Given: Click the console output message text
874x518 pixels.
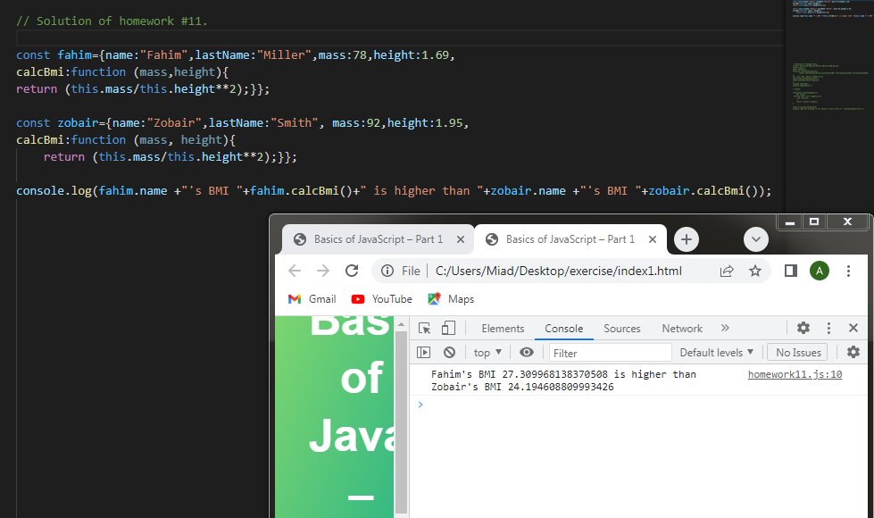Looking at the screenshot, I should (563, 380).
